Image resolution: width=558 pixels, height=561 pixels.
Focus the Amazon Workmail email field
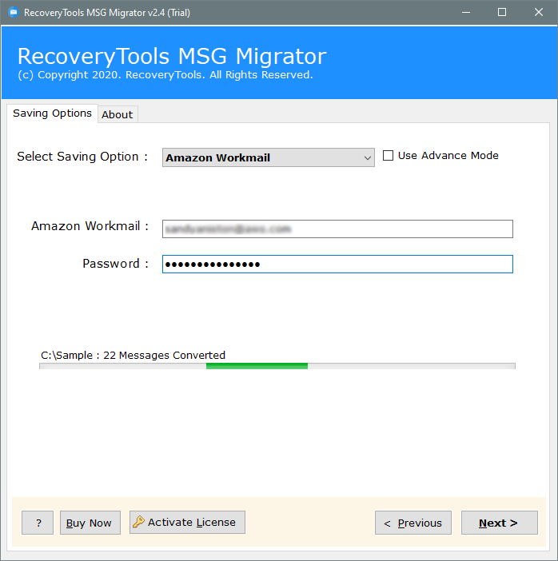click(x=337, y=229)
